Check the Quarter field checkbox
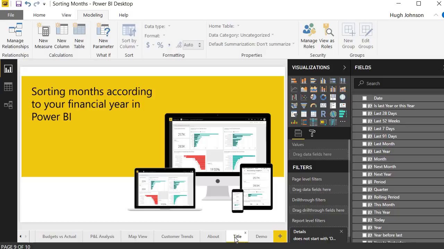Viewport: 444px width, 249px height. [x=365, y=190]
